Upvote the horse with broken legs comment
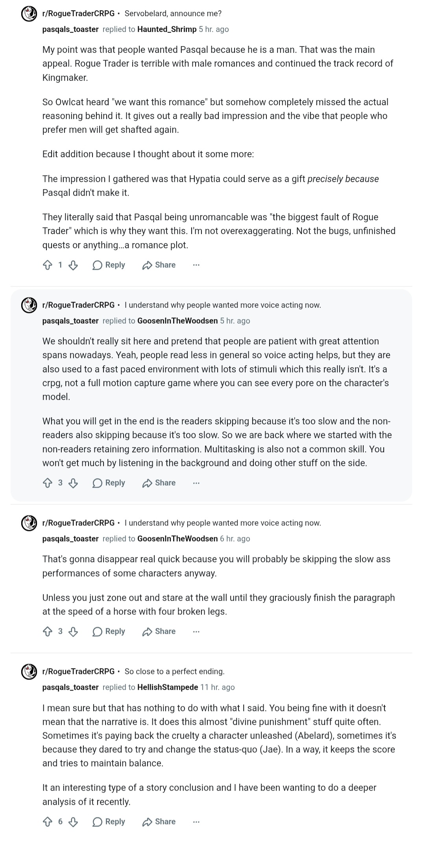This screenshot has width=425, height=843. click(47, 631)
